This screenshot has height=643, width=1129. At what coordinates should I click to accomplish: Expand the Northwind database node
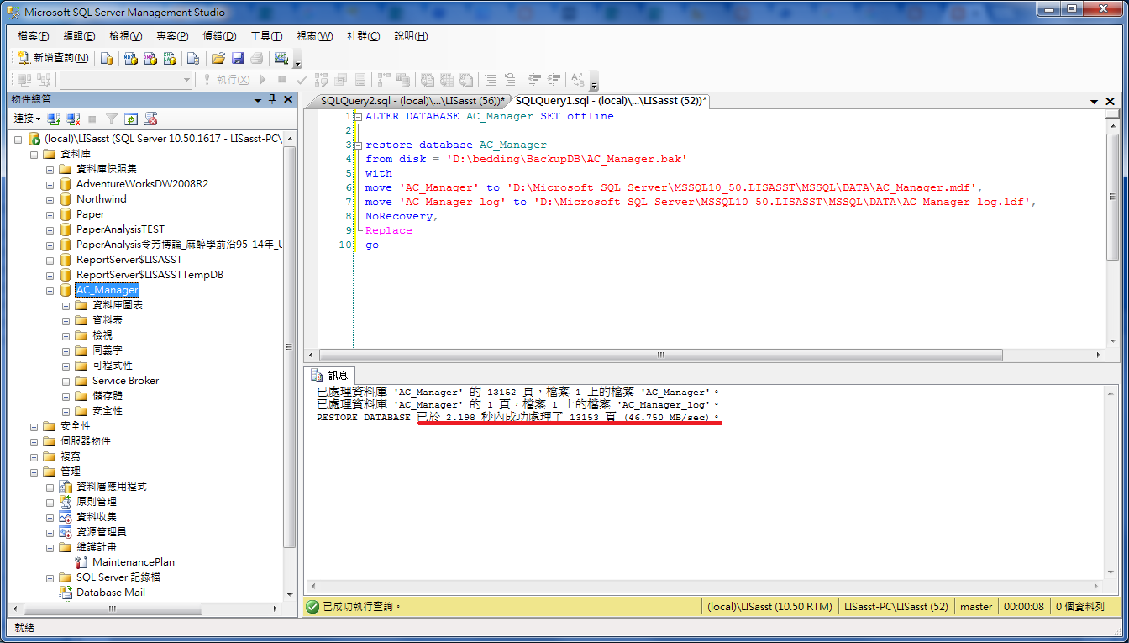49,199
